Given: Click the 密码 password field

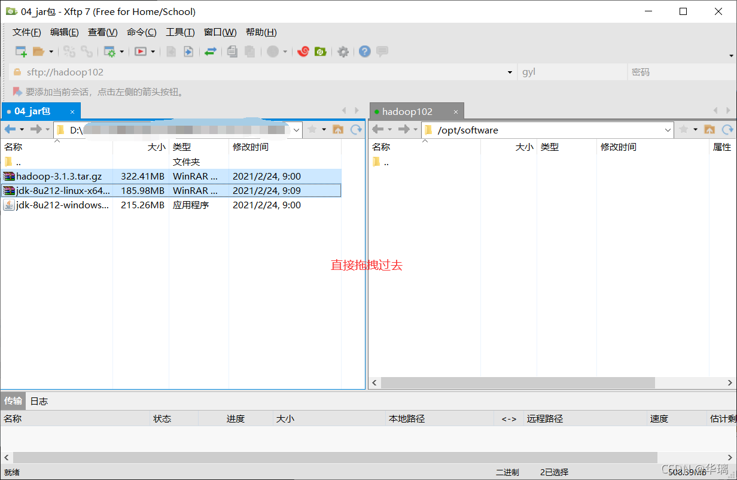Looking at the screenshot, I should click(x=682, y=72).
